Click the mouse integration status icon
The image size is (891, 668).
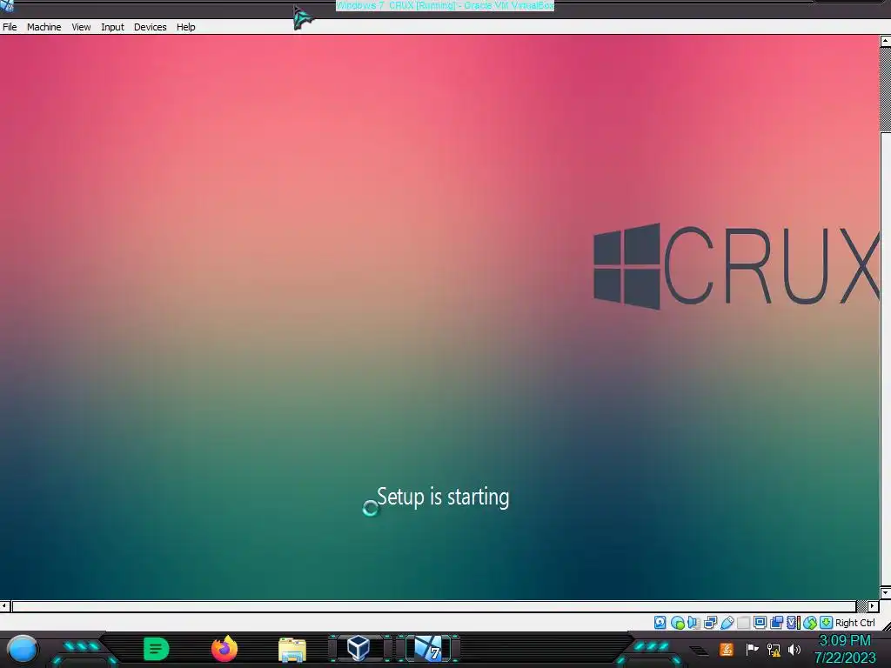[810, 623]
